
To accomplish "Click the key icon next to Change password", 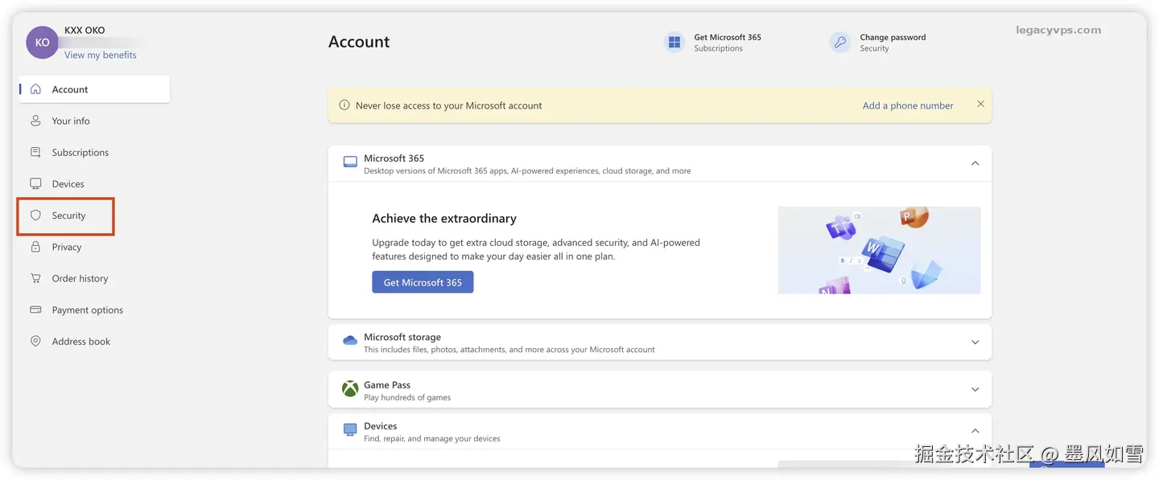I will tap(839, 43).
